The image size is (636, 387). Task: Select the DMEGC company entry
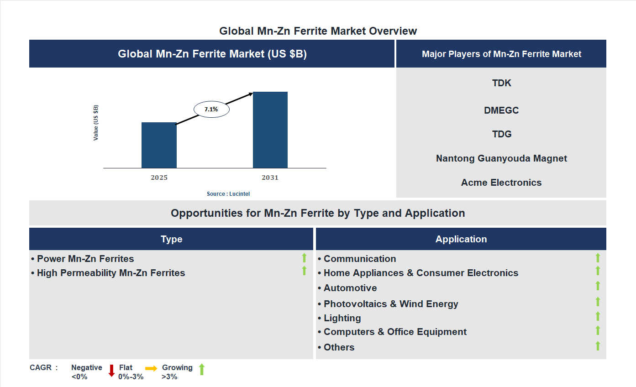point(501,110)
